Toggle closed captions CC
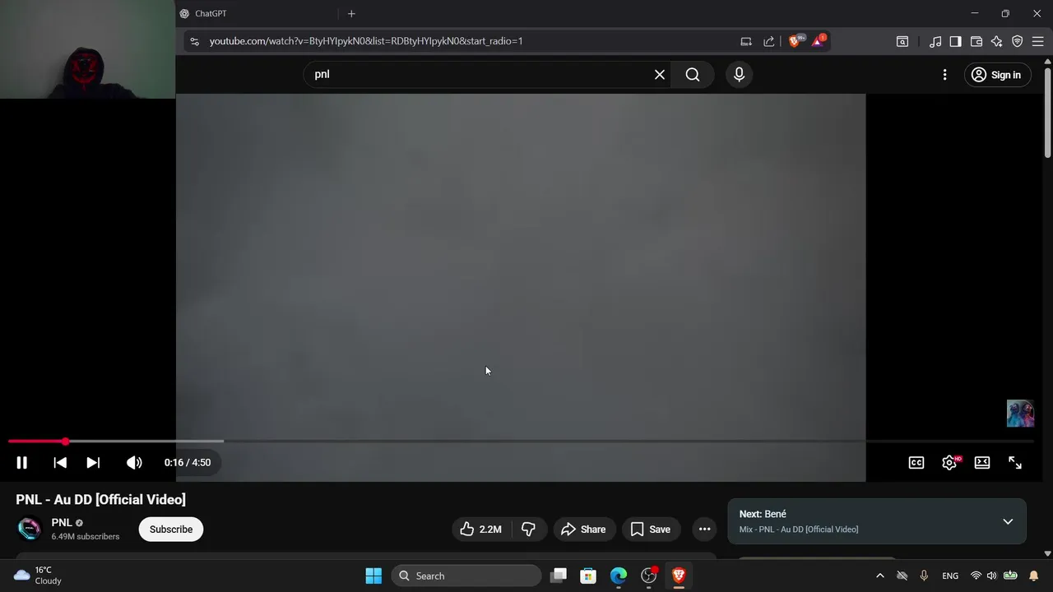Screen dimensions: 1053x592 point(916,463)
